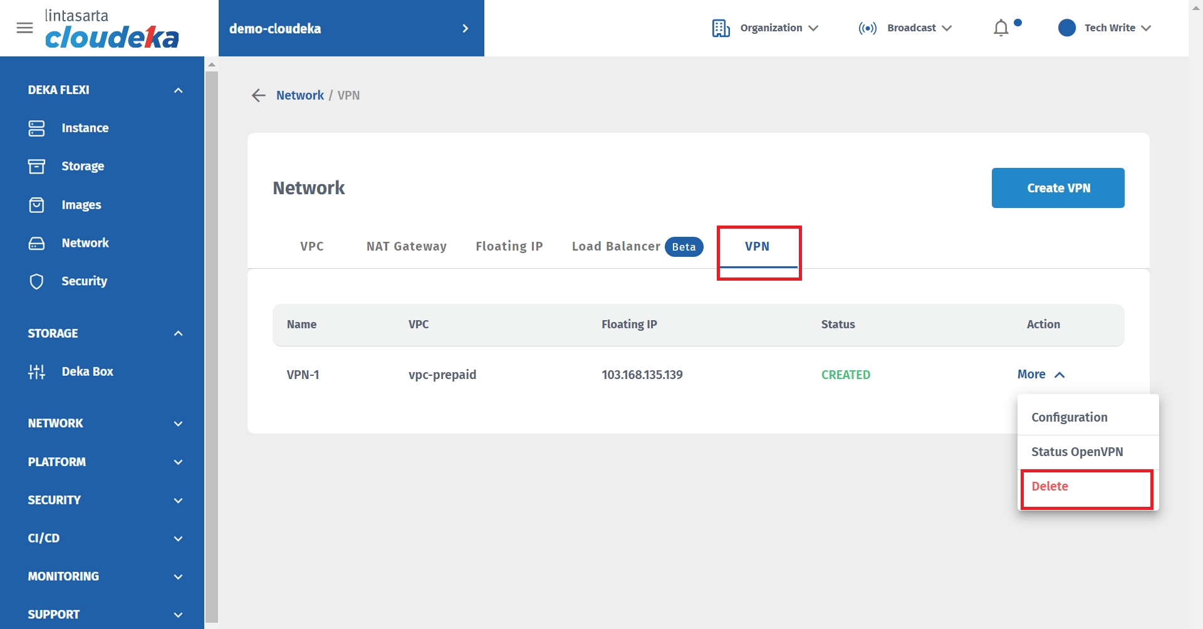Open Instance from the sidebar icon
Viewport: 1203px width, 629px height.
[x=36, y=128]
